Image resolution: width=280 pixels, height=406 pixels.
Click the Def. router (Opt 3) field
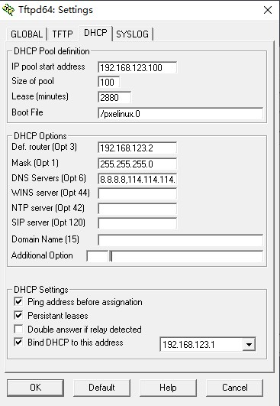click(137, 148)
